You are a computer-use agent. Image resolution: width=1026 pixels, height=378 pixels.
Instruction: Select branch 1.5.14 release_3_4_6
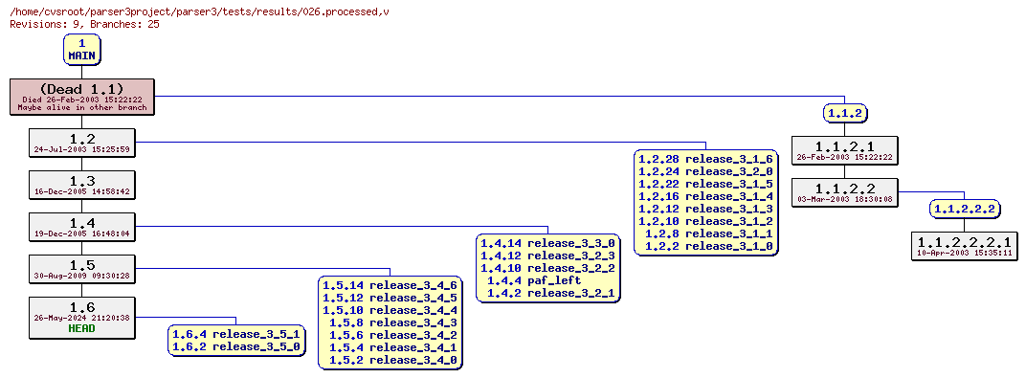click(x=390, y=285)
